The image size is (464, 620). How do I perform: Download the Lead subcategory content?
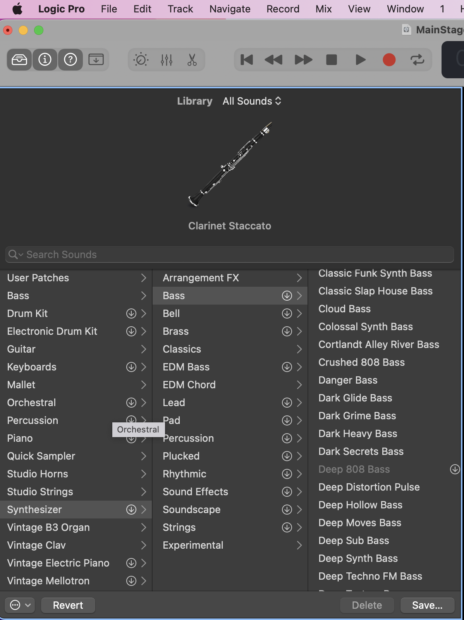coord(287,403)
